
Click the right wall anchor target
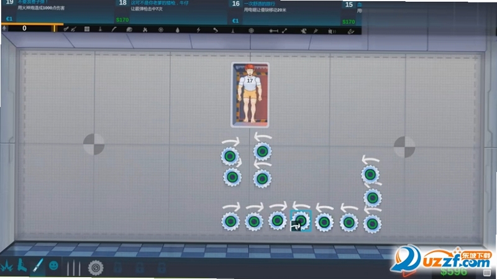click(404, 147)
